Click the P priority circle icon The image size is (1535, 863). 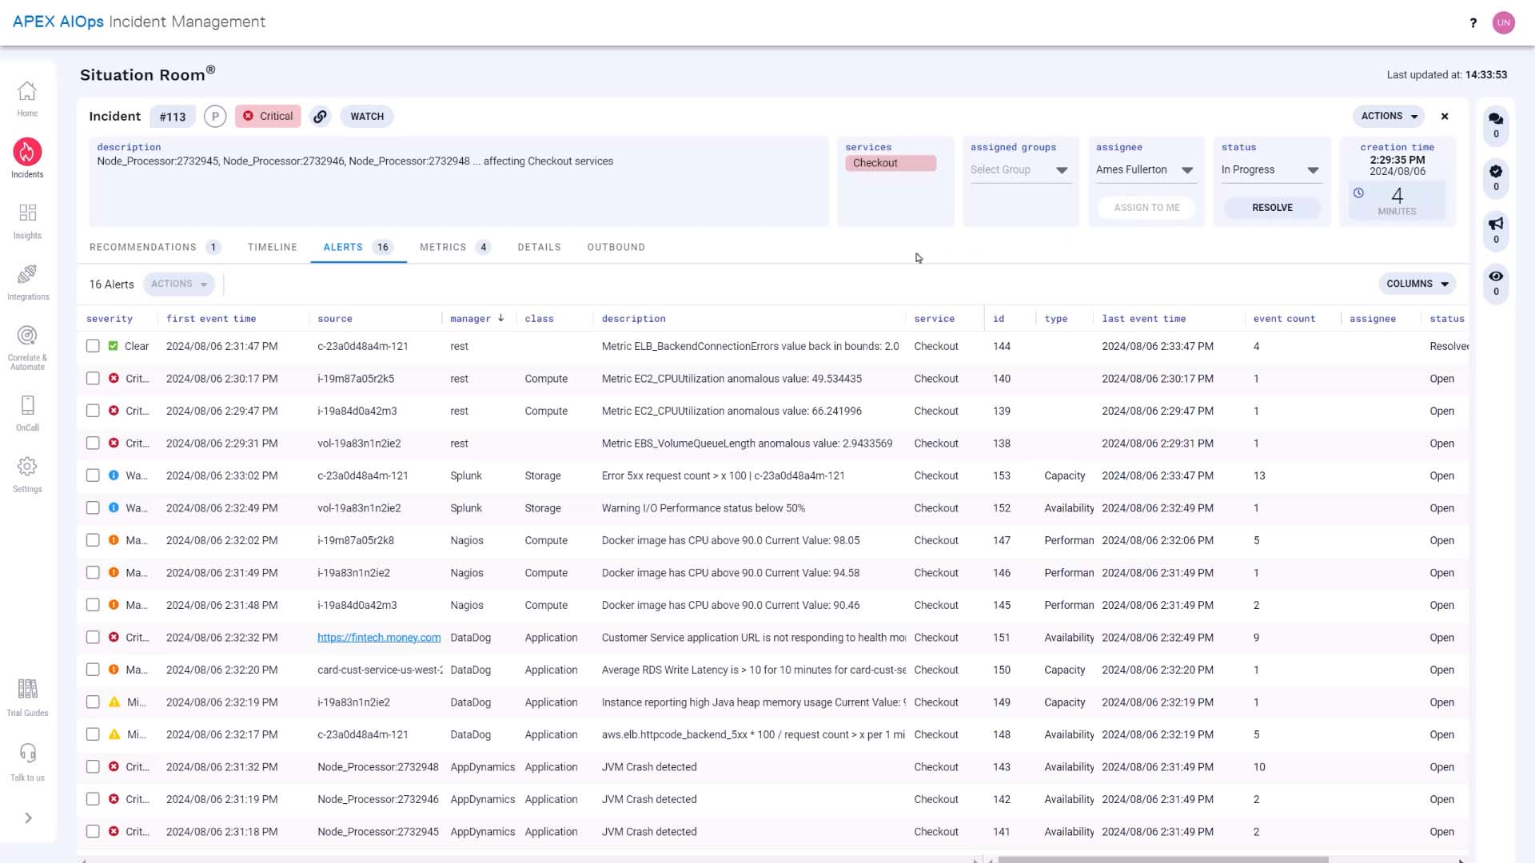click(x=215, y=117)
